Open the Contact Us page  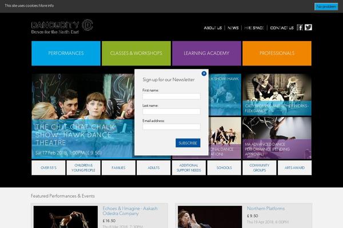click(282, 28)
